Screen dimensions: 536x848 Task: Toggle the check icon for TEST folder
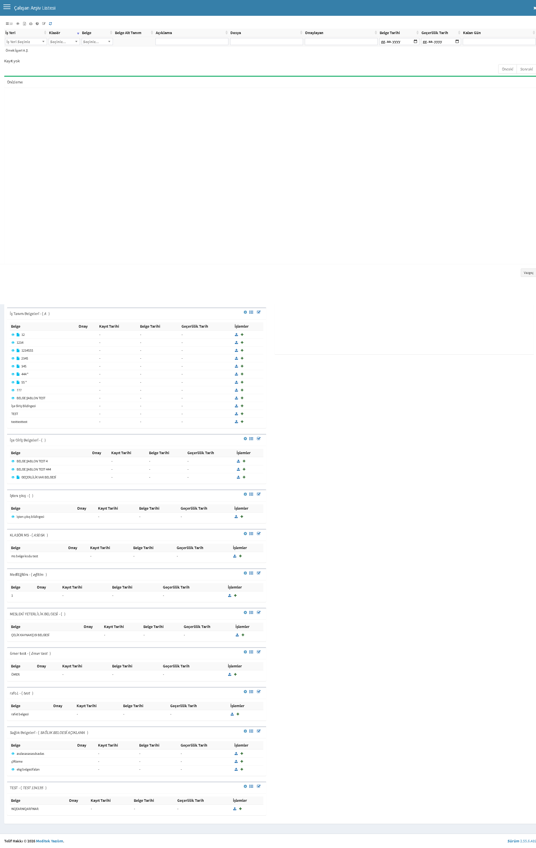(259, 786)
